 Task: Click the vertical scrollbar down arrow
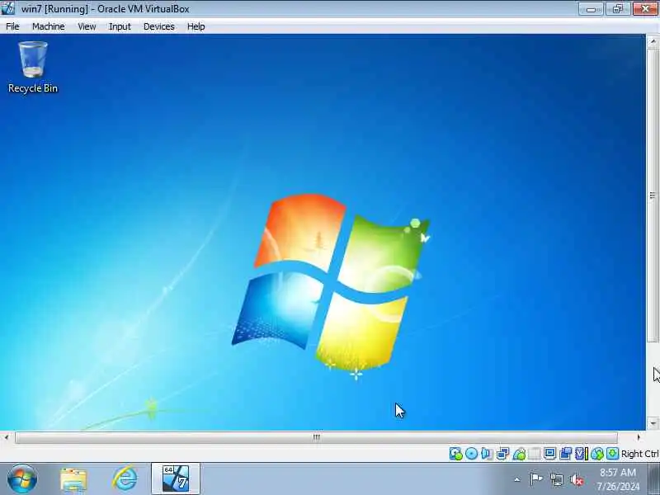click(x=653, y=423)
